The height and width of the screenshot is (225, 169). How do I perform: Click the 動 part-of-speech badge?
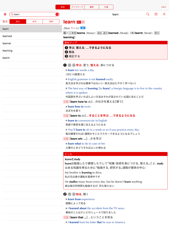pos(65,33)
